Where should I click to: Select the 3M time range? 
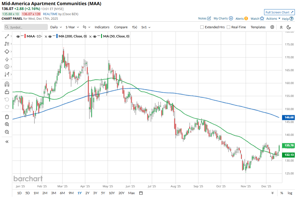54,193
